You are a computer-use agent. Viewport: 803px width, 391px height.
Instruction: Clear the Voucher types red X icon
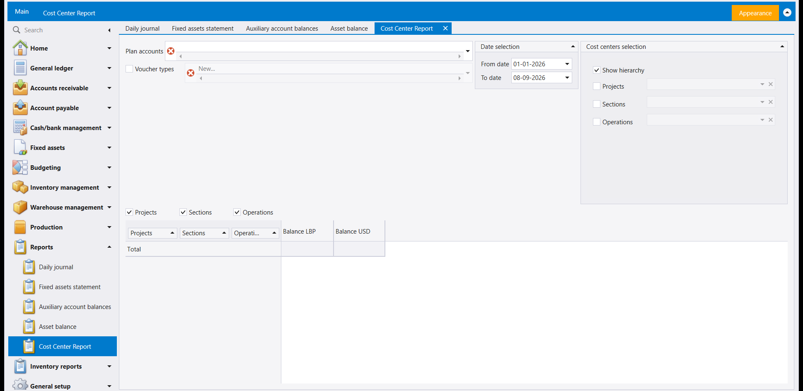pyautogui.click(x=191, y=73)
